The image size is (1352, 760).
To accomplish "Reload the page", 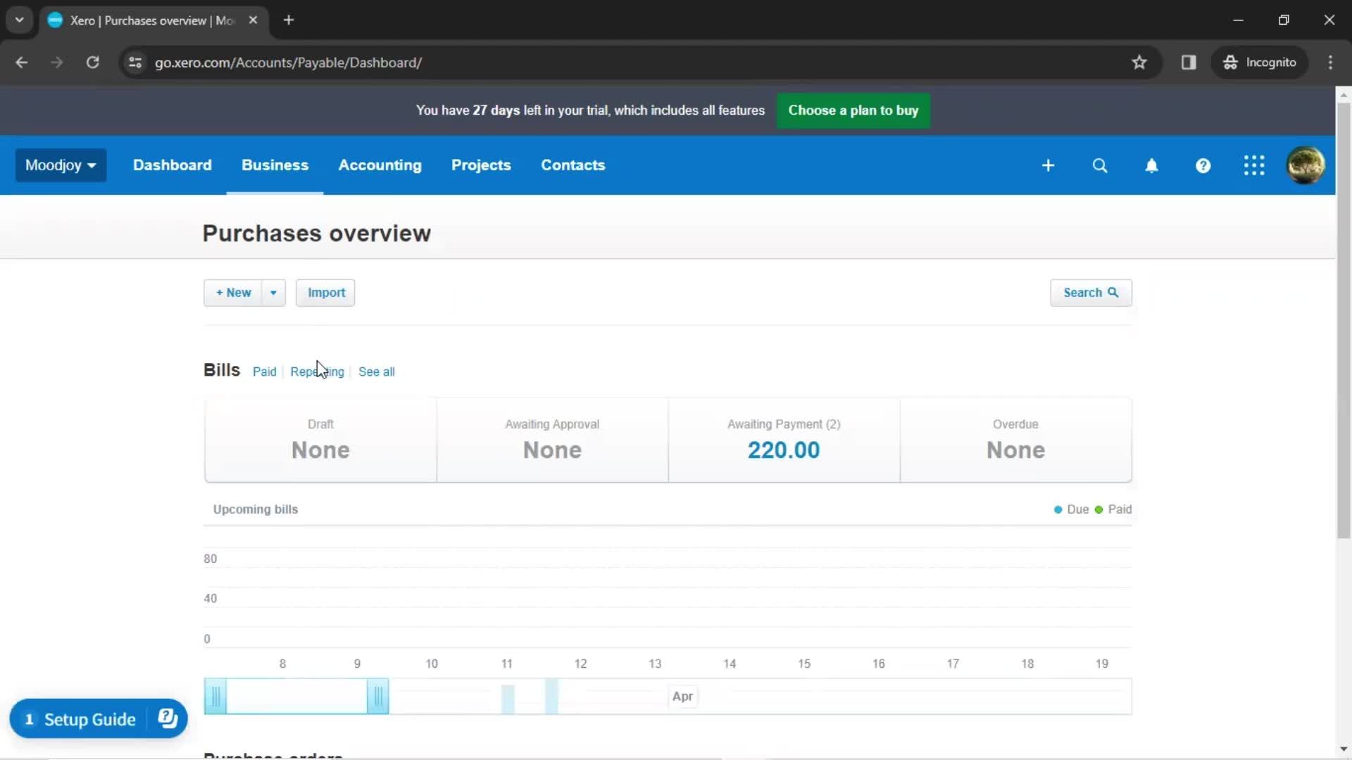I will pos(92,63).
